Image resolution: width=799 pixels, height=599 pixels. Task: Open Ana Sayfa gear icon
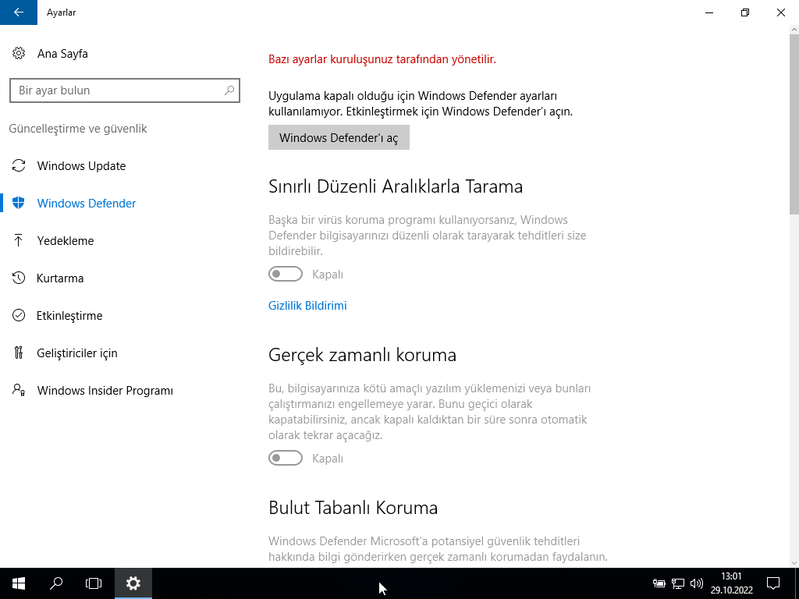(x=19, y=53)
